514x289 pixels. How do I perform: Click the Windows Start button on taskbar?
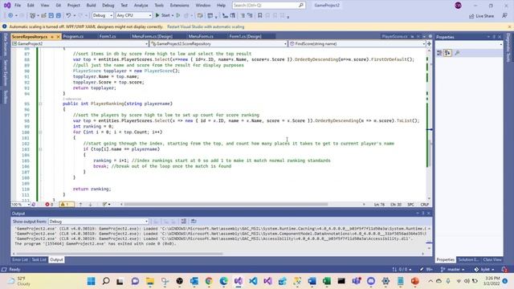[x=91, y=281]
